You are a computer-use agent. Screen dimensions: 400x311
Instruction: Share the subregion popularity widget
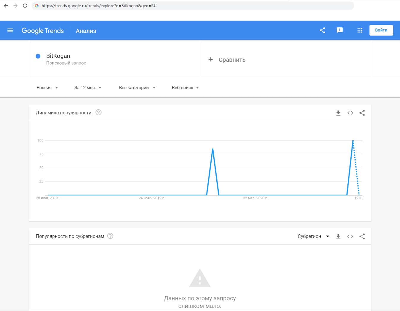[x=362, y=236]
